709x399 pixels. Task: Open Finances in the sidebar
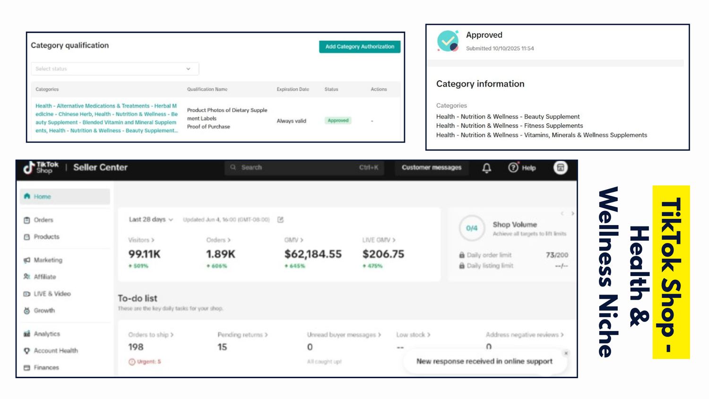click(x=46, y=367)
